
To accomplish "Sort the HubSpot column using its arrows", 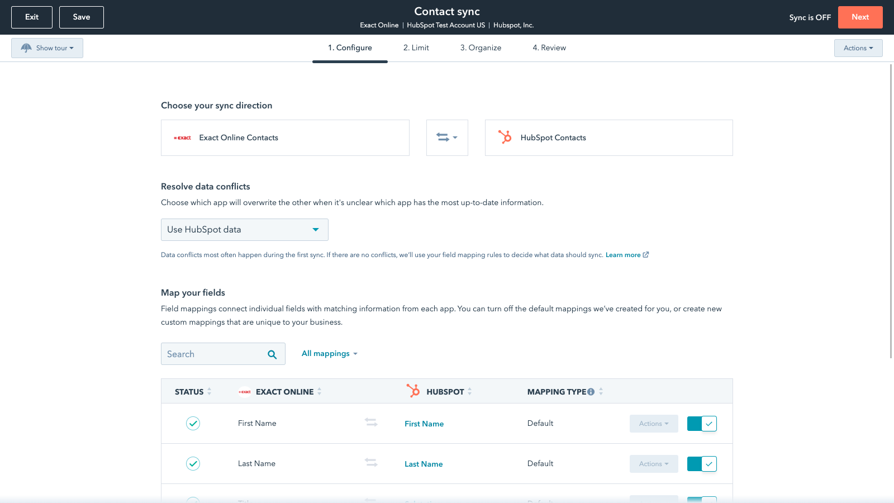I will click(470, 392).
